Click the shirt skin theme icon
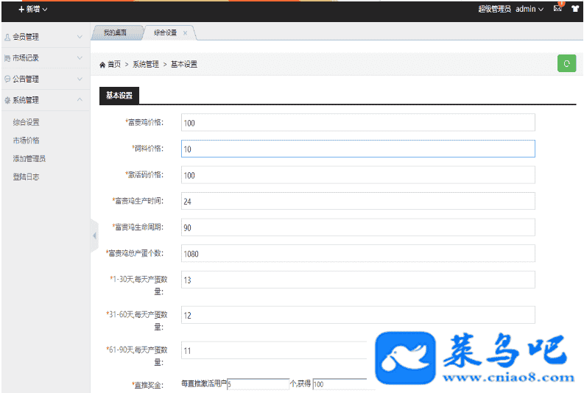Image resolution: width=584 pixels, height=393 pixels. tap(575, 9)
